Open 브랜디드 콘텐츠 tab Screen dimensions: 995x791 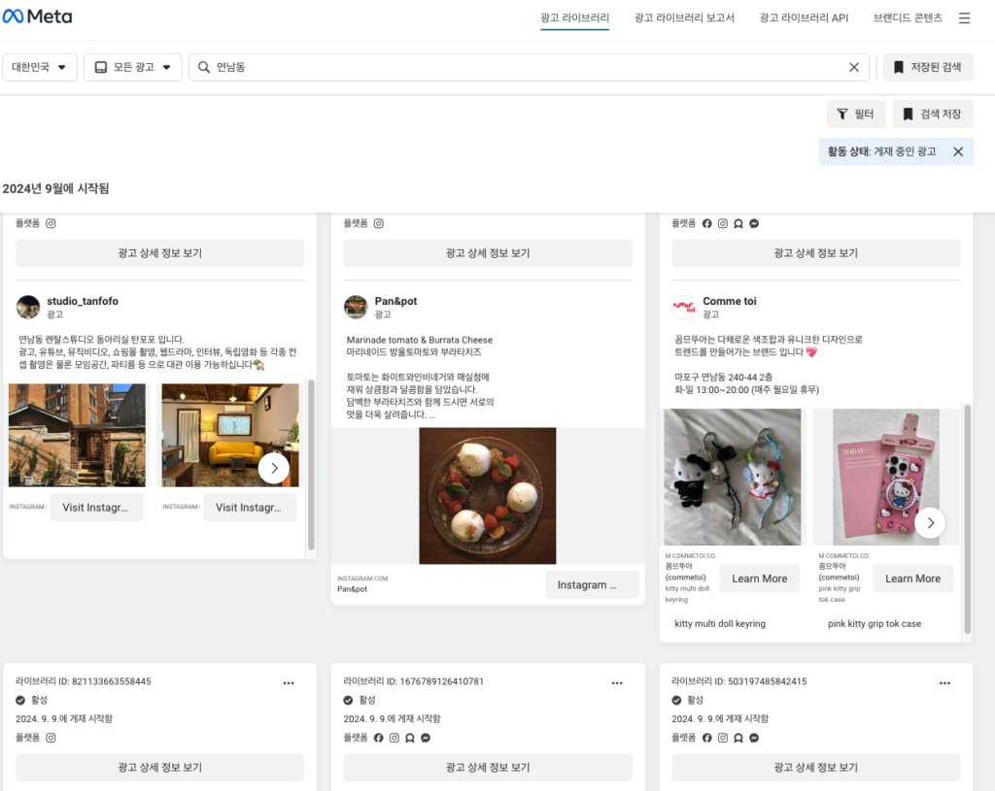[x=908, y=17]
